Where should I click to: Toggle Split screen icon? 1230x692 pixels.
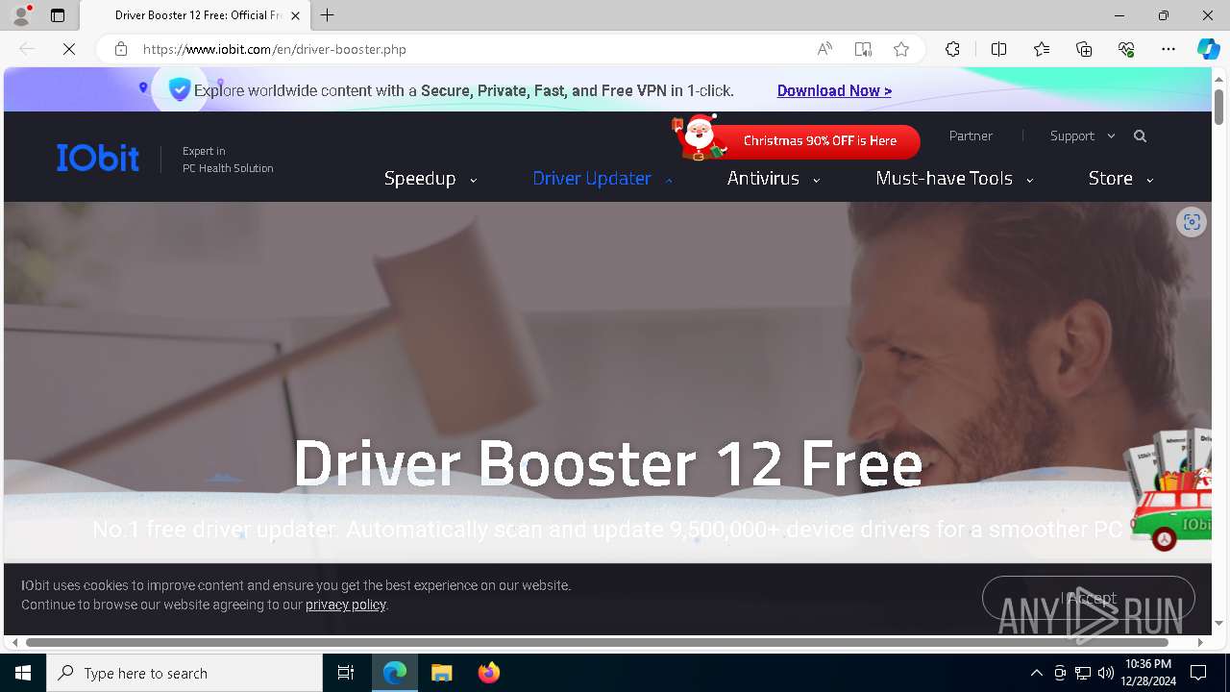(x=998, y=49)
